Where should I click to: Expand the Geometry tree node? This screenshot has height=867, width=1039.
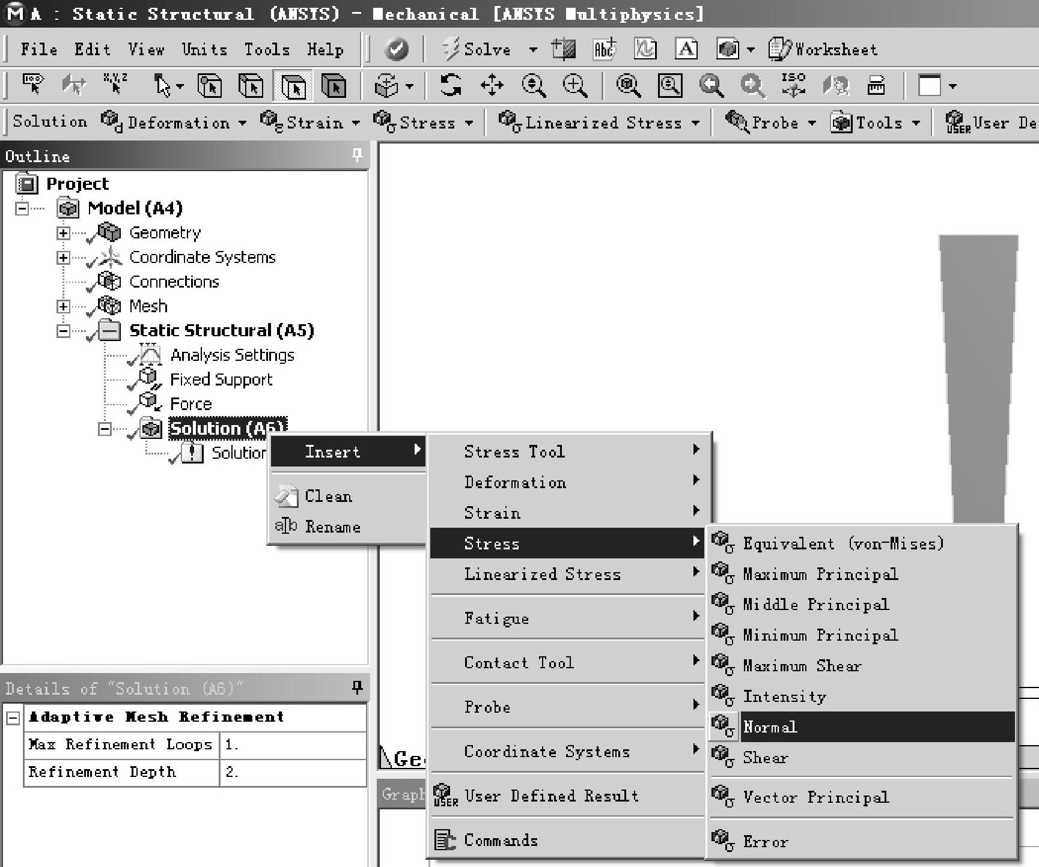[x=63, y=233]
